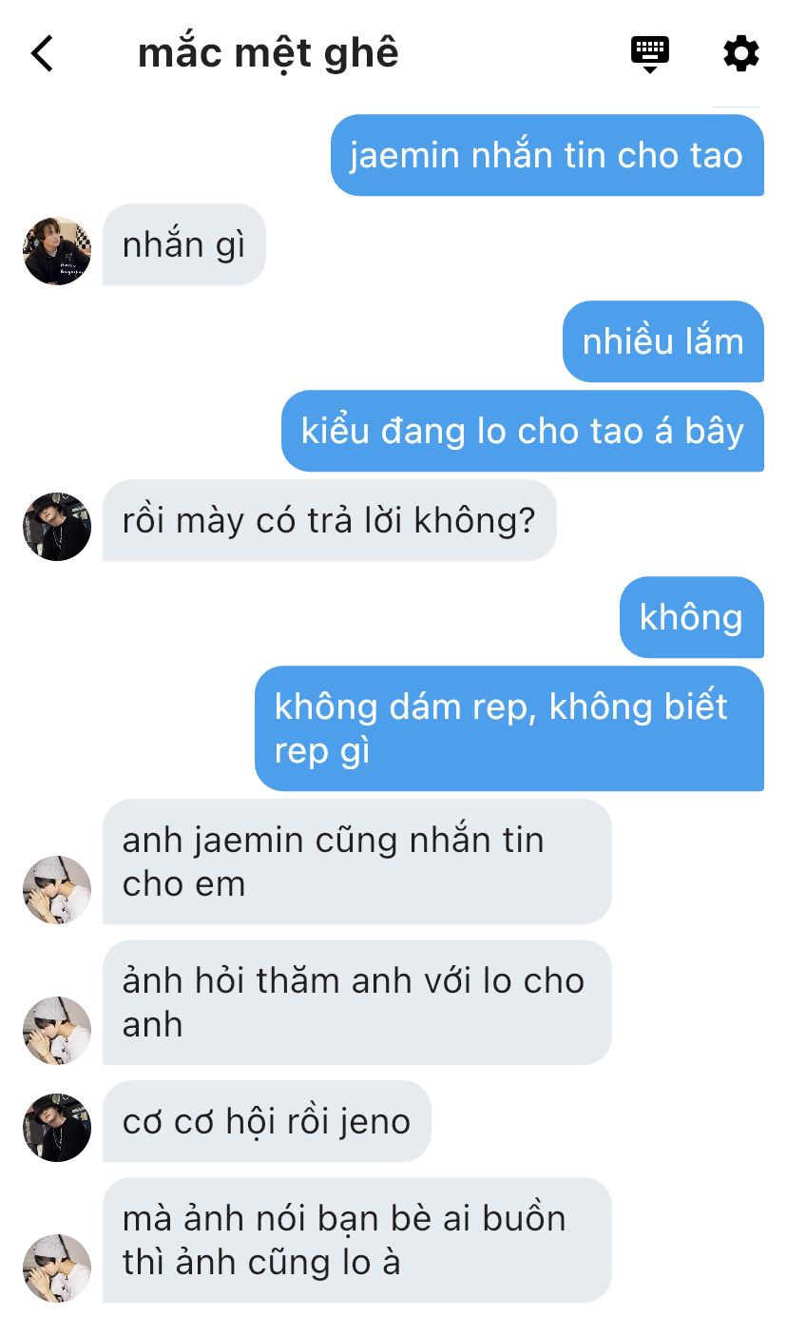787x1317 pixels.
Task: Tap avatar beside 'cơ cơ hội rồi jeno'
Action: [x=57, y=1128]
